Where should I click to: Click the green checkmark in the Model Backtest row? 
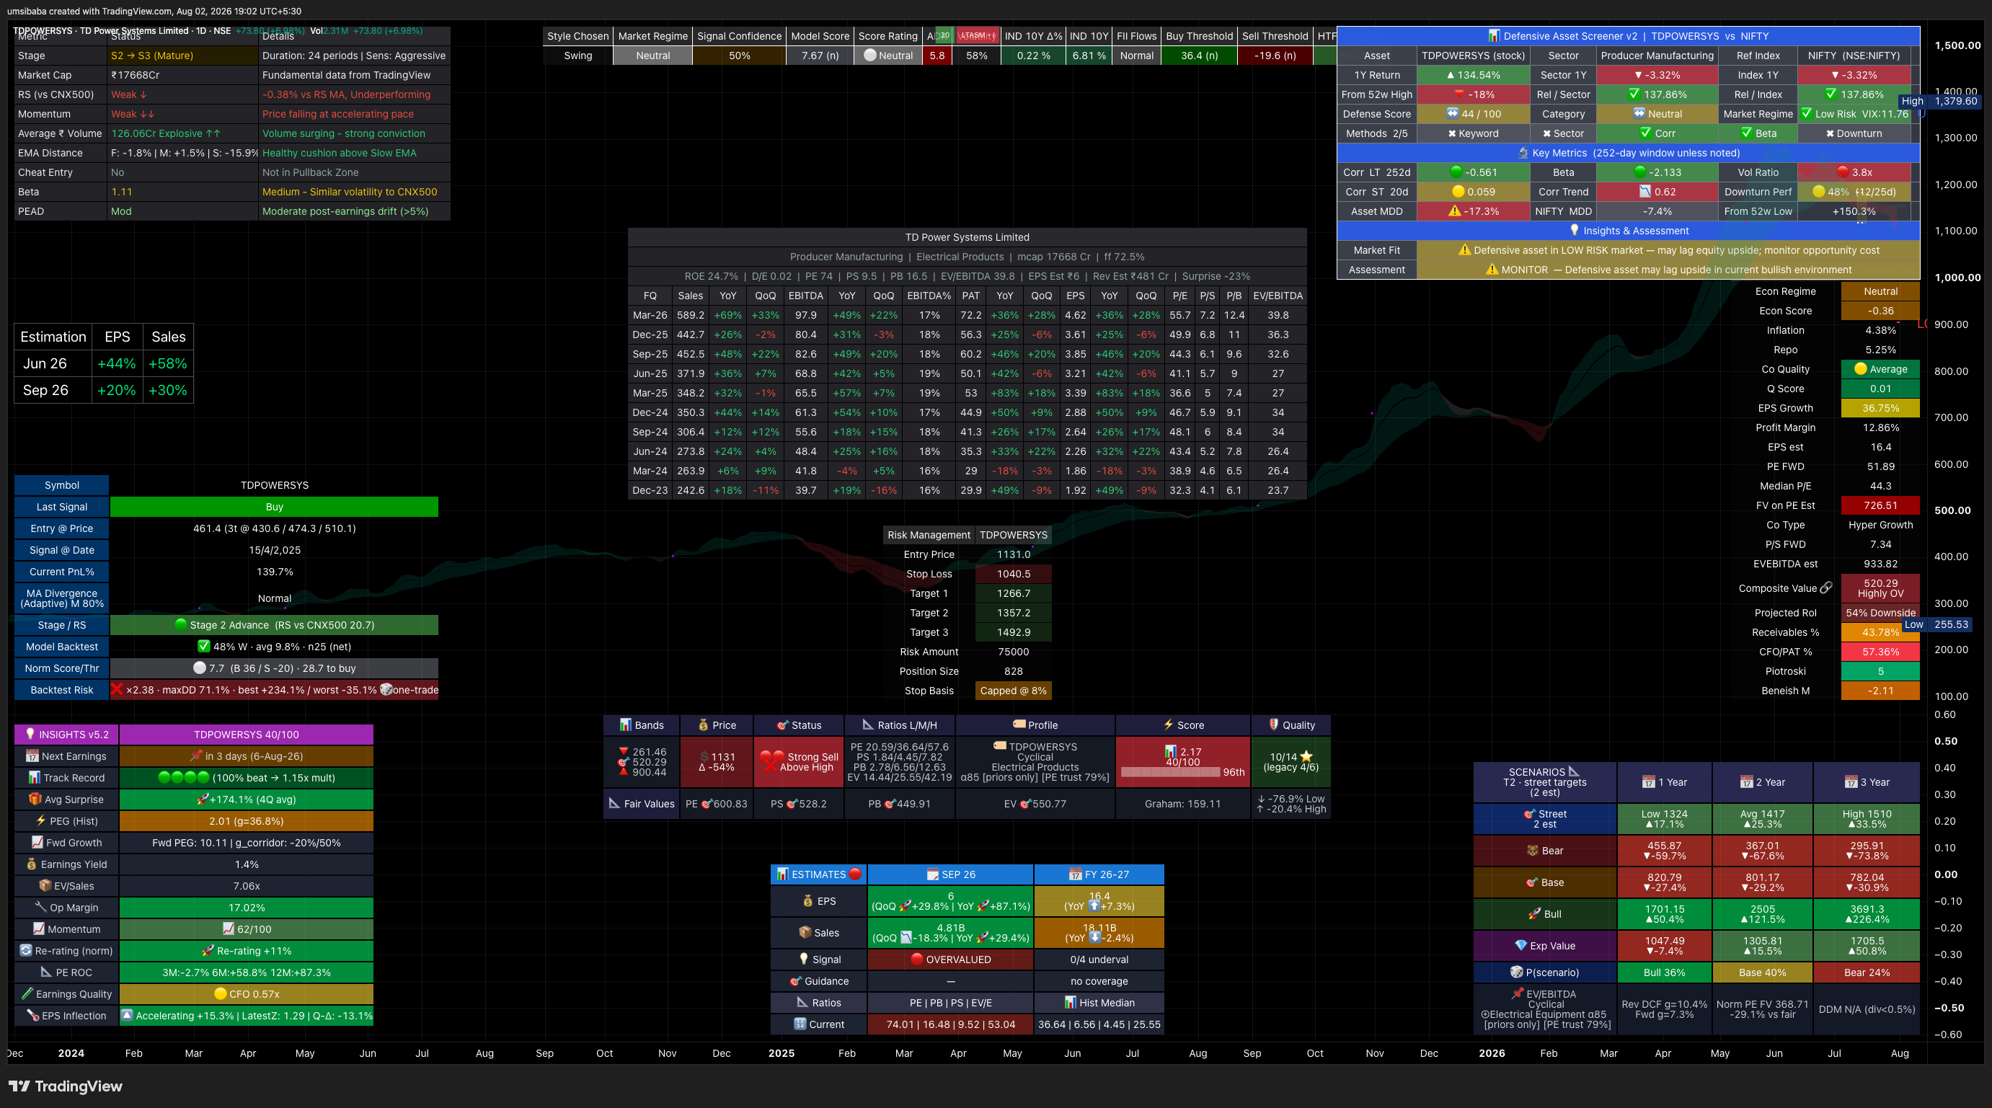(x=204, y=647)
